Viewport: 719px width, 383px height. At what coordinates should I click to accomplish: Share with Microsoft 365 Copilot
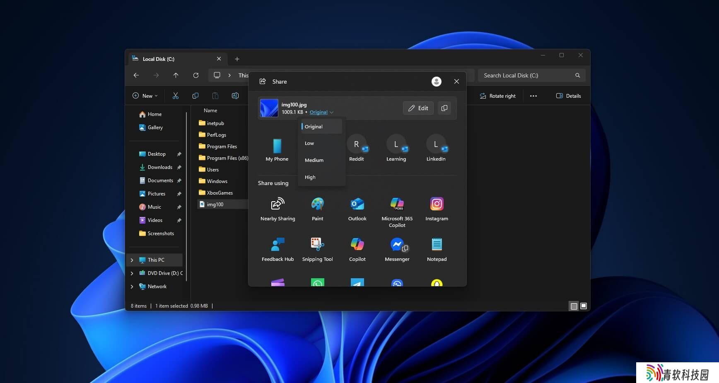(x=397, y=211)
